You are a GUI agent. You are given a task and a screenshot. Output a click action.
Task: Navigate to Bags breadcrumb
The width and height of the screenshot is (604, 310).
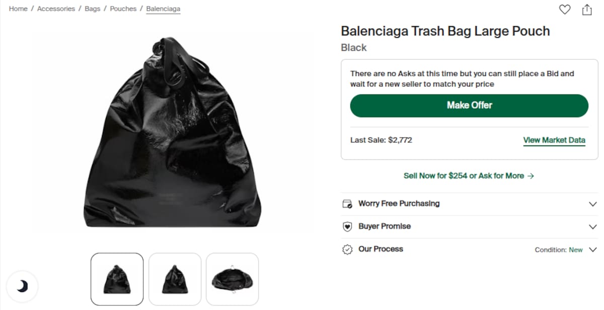pos(93,9)
